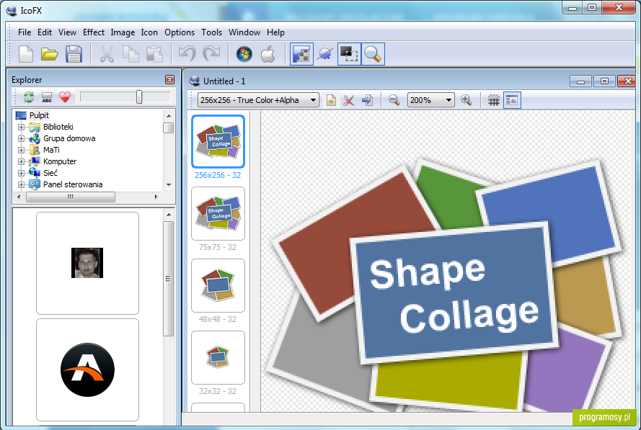Toggle the staircase icon in the main toolbar
This screenshot has height=430, width=641.
click(301, 54)
